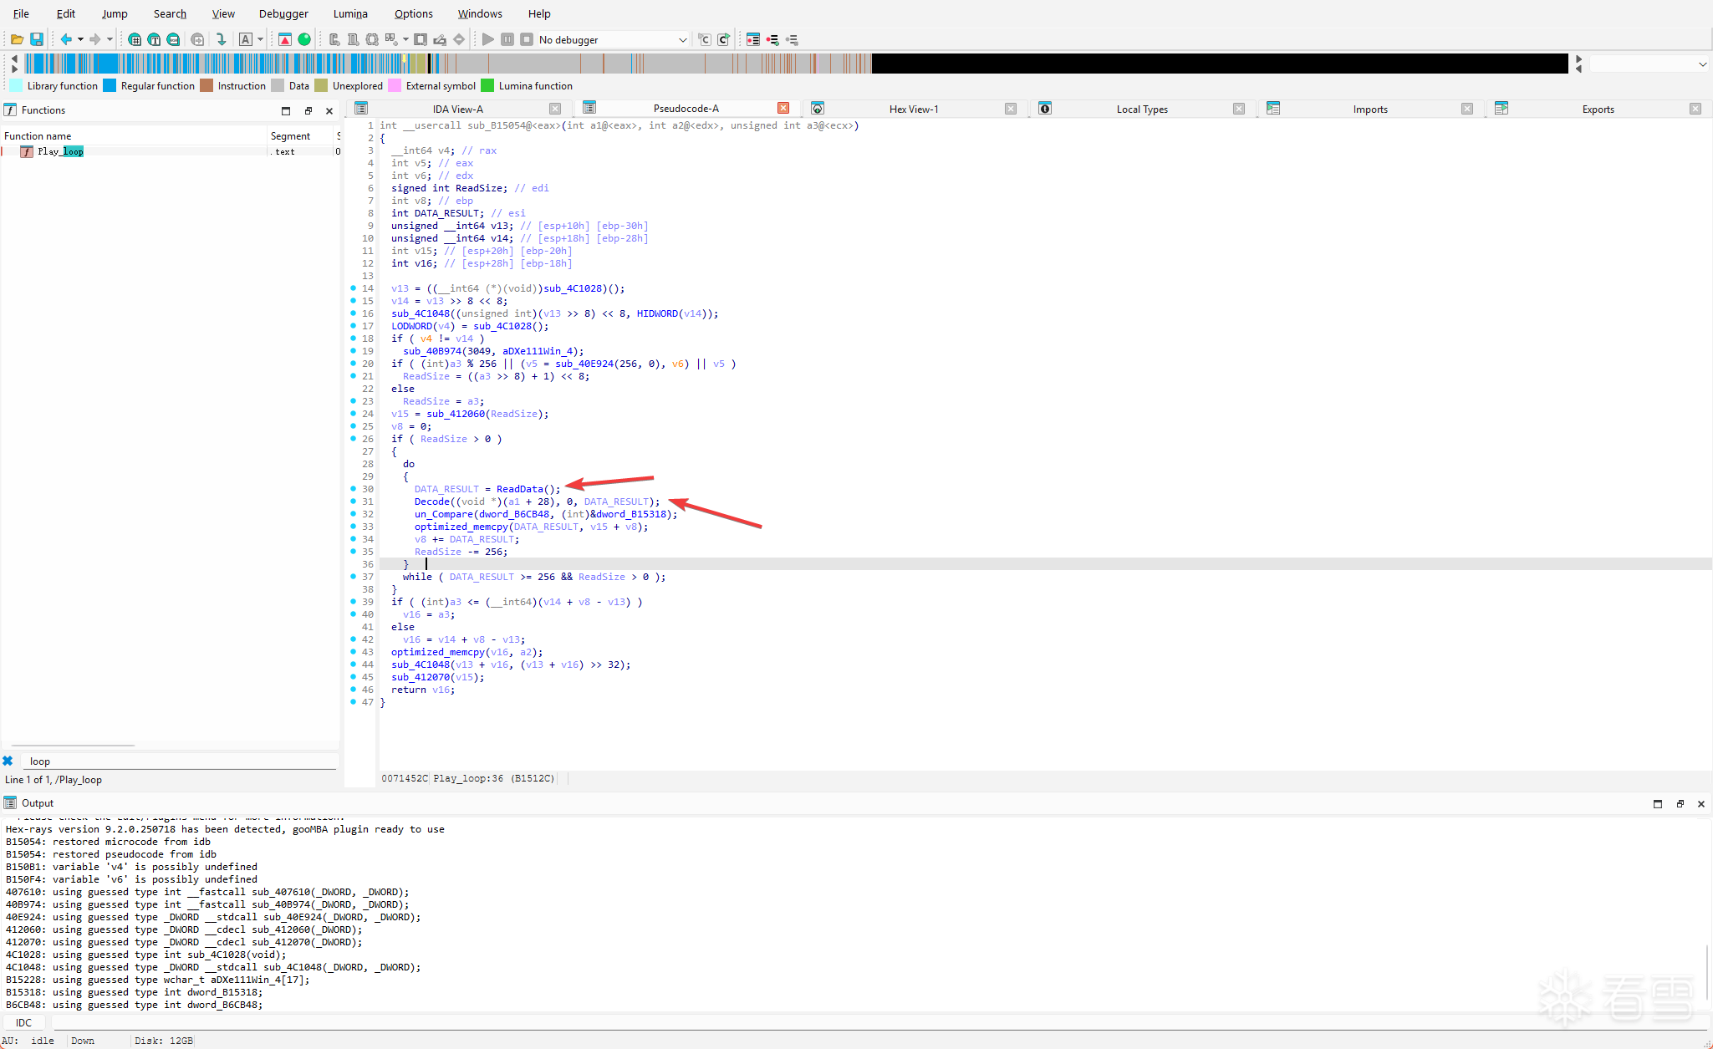This screenshot has height=1049, width=1713.
Task: Click the save database floppy icon
Action: 37,39
